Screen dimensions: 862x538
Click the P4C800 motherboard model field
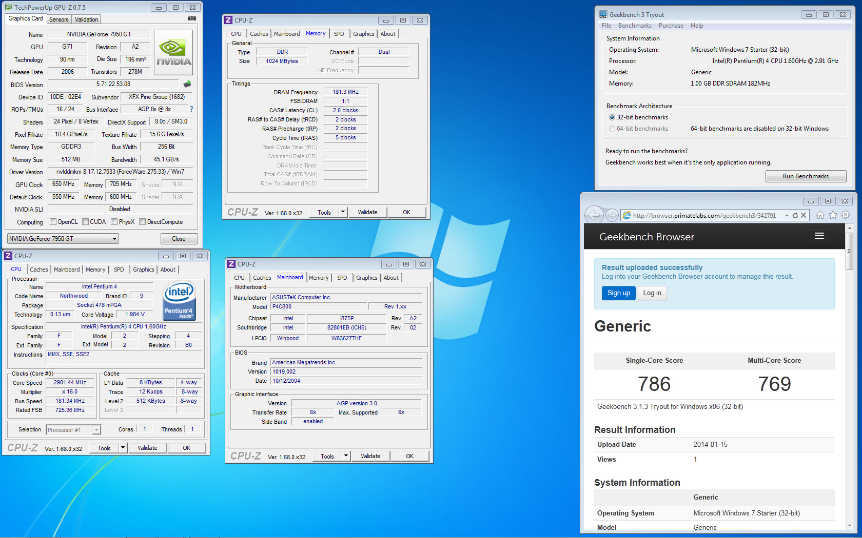[x=319, y=307]
